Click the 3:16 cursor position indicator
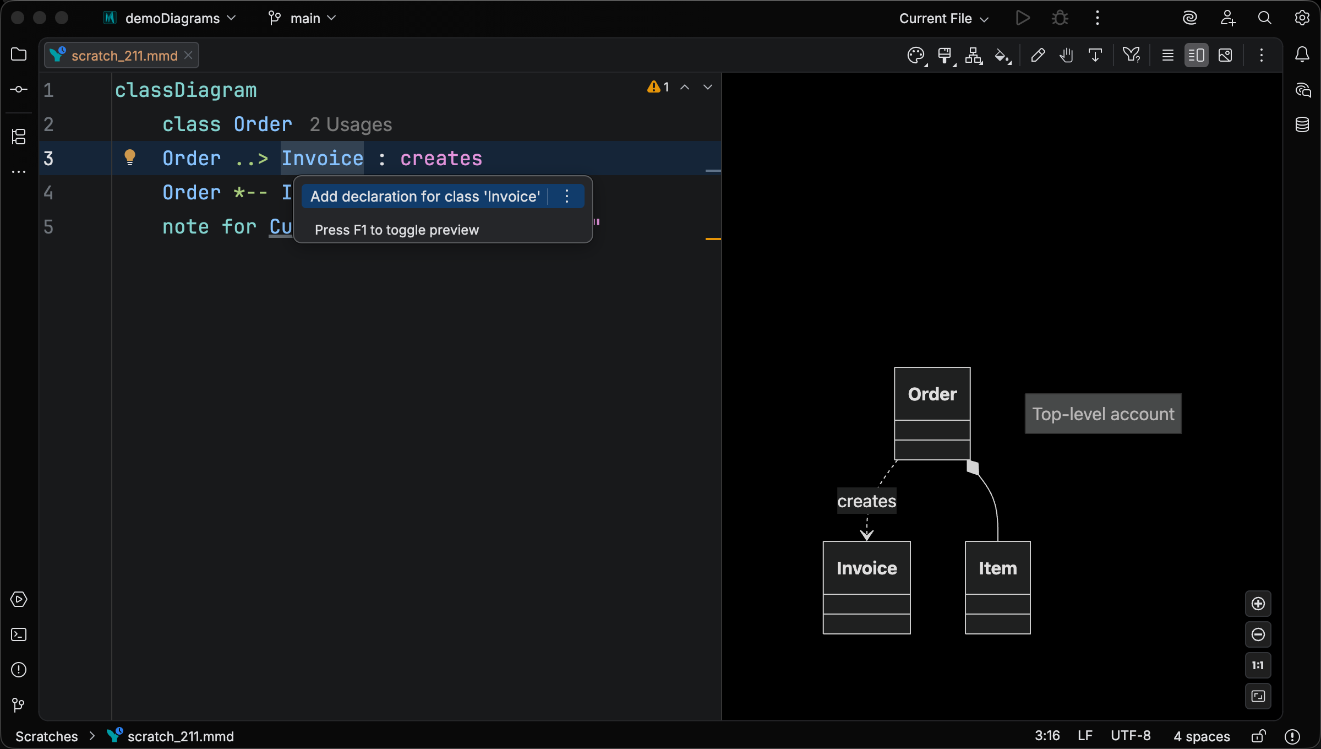 pyautogui.click(x=1047, y=736)
